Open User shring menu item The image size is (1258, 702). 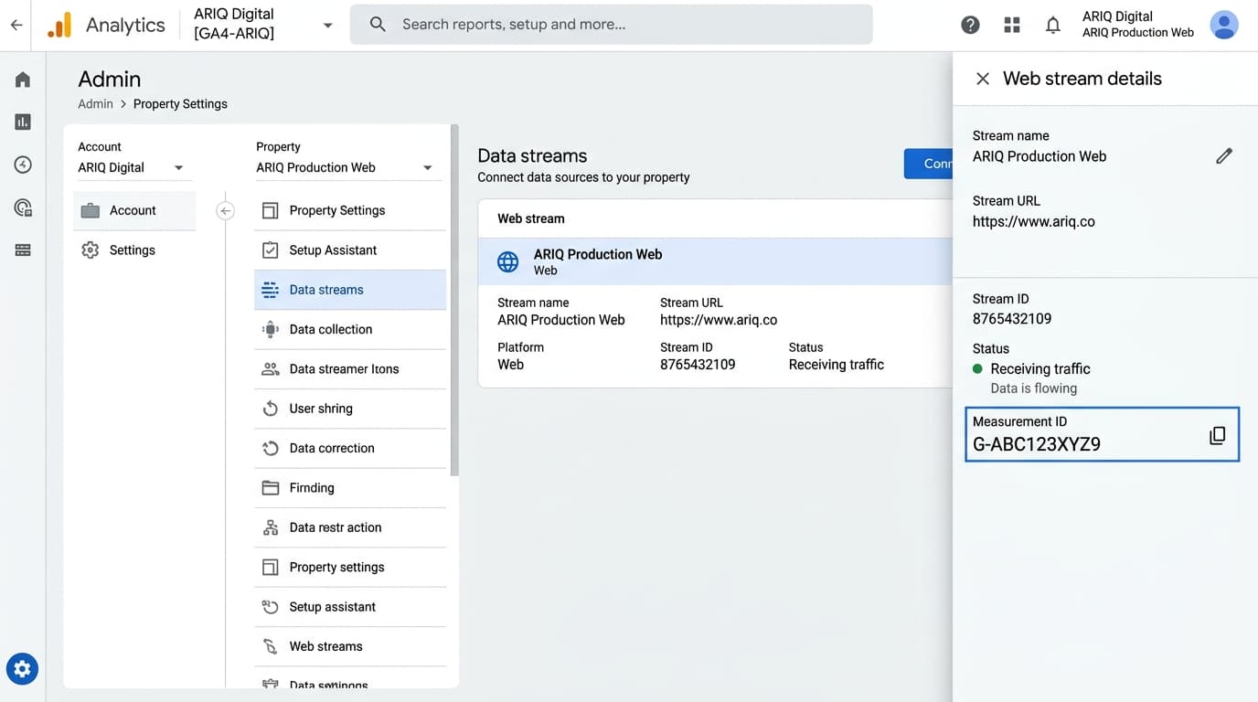click(350, 409)
